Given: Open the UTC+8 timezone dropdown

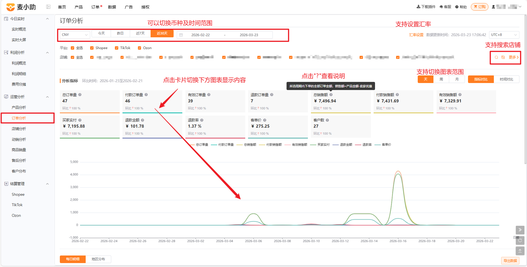Looking at the screenshot, I should coord(504,35).
